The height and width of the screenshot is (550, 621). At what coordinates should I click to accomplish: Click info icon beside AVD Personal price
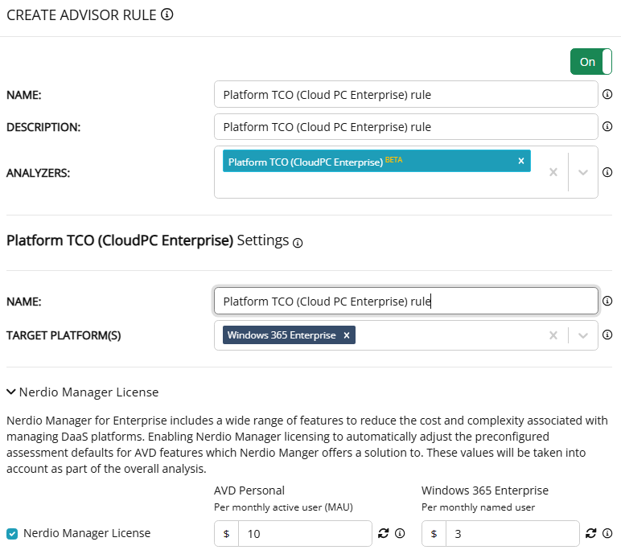[400, 533]
